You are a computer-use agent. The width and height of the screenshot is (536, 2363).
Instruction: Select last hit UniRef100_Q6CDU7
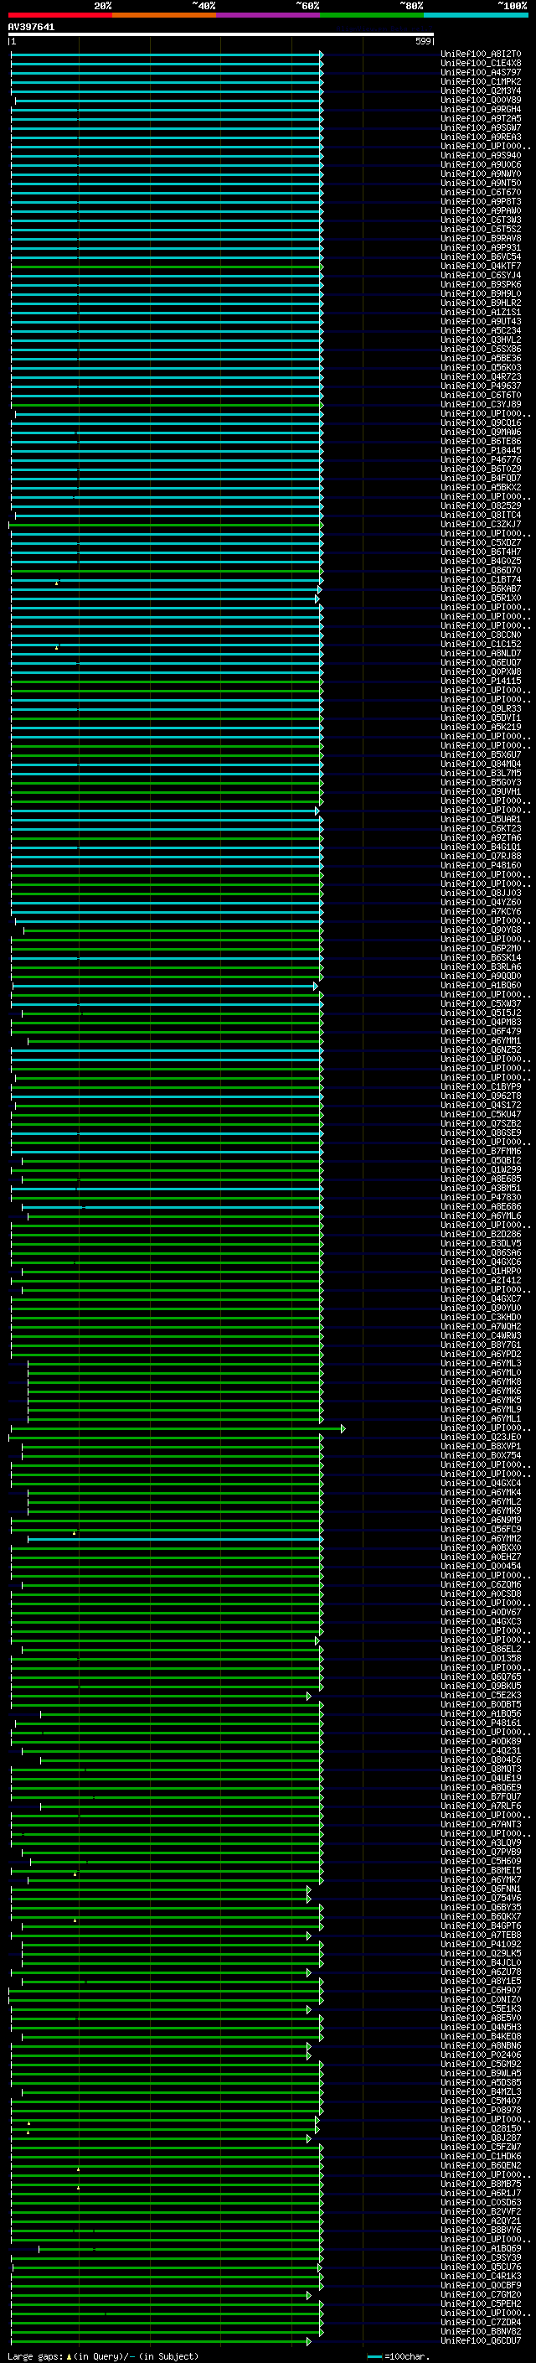point(481,2340)
